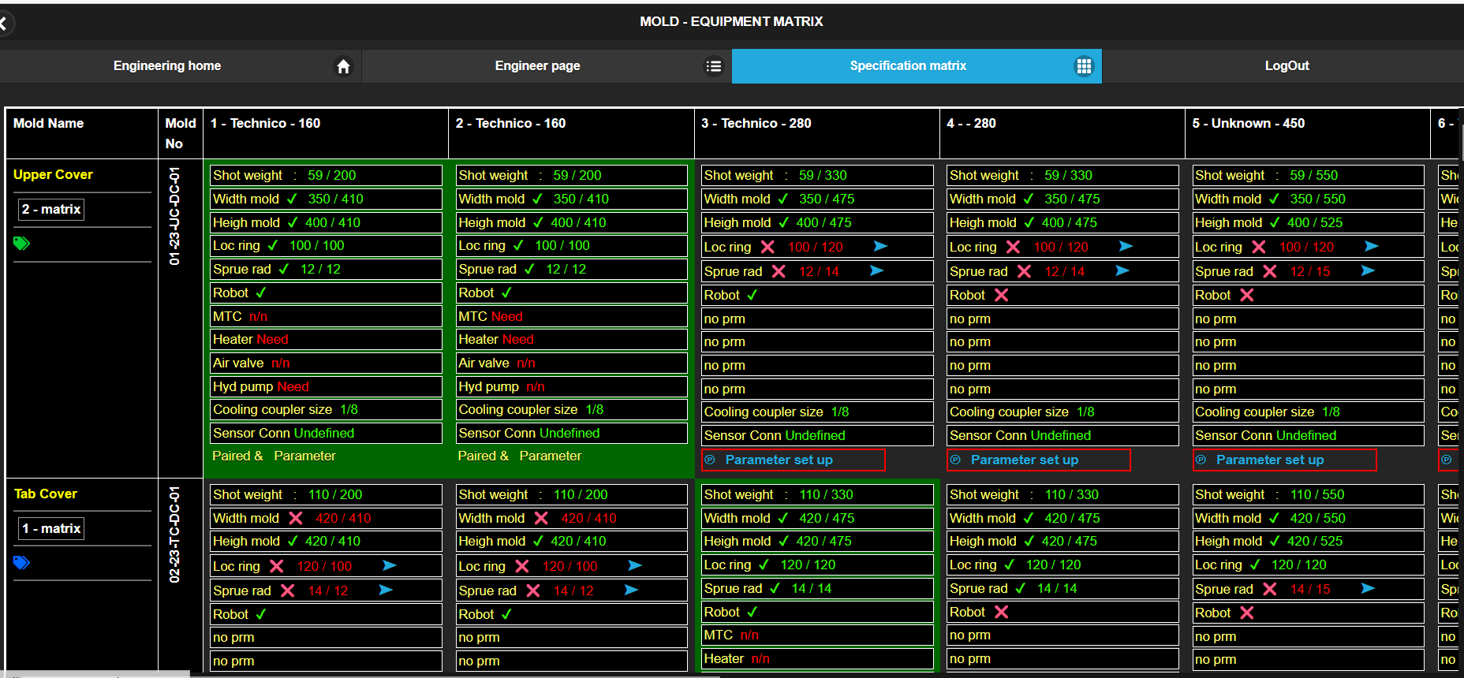Click Parameter set up under 4 - - 280
The height and width of the screenshot is (678, 1464).
(x=1039, y=460)
